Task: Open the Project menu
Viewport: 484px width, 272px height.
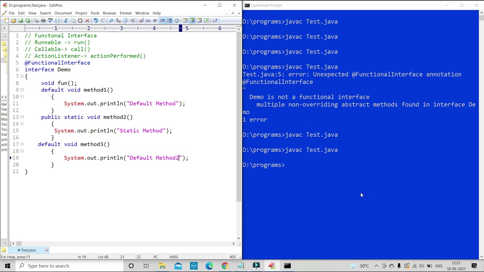Action: [x=81, y=13]
